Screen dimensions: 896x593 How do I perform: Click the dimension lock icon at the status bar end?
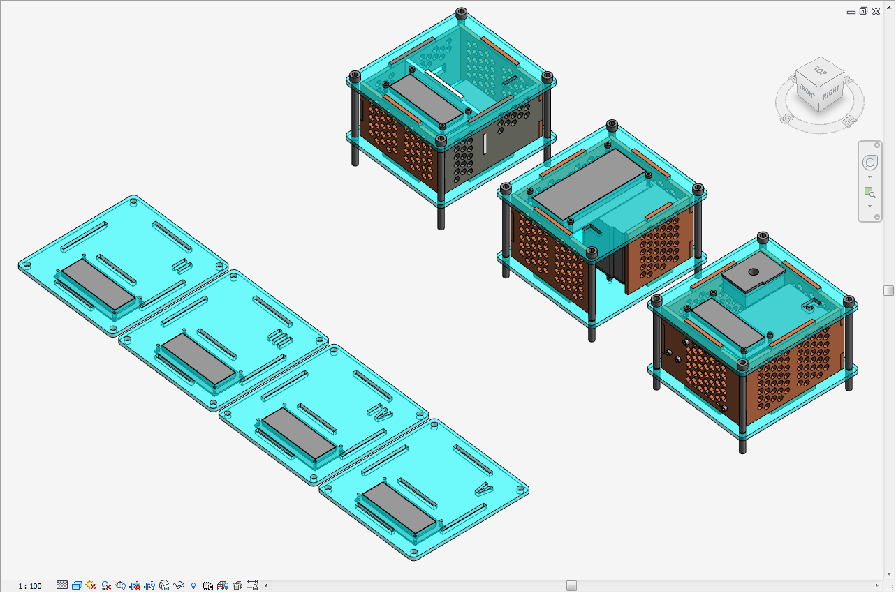tap(251, 585)
